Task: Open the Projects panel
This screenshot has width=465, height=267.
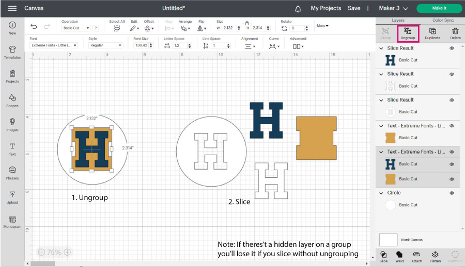Action: [x=12, y=77]
